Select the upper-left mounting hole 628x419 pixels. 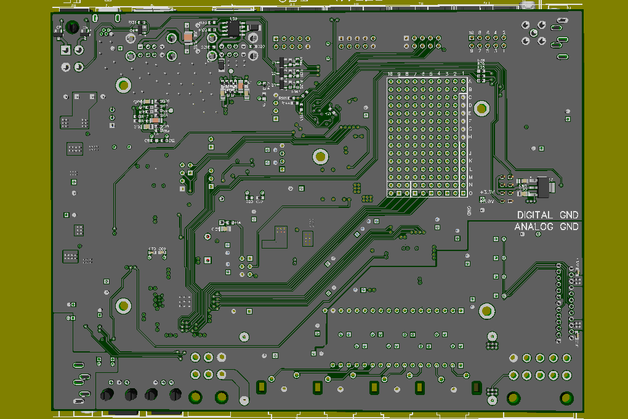click(x=124, y=85)
